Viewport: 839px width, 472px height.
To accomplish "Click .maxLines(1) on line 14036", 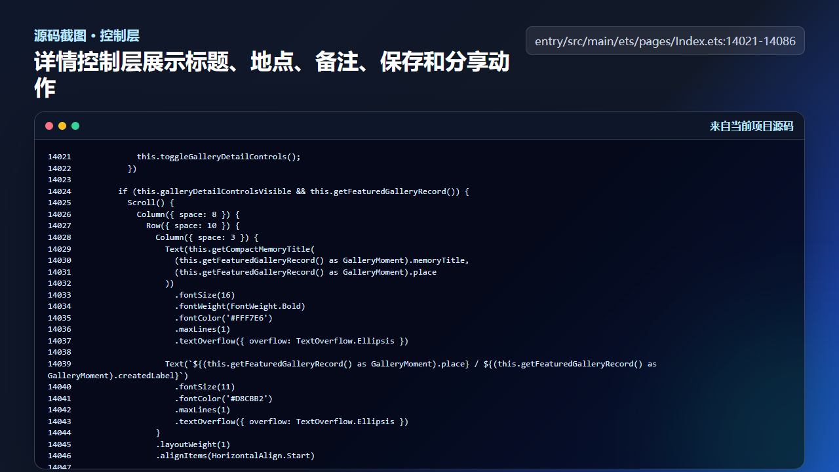I will point(203,329).
